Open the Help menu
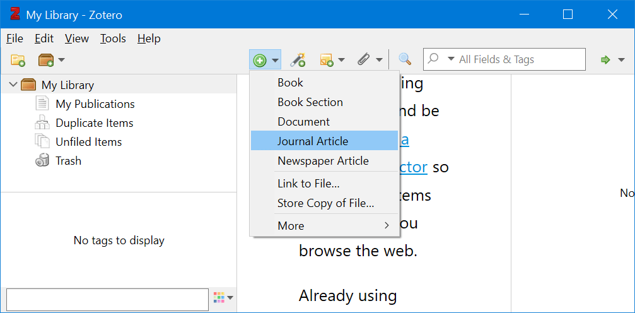 (149, 38)
